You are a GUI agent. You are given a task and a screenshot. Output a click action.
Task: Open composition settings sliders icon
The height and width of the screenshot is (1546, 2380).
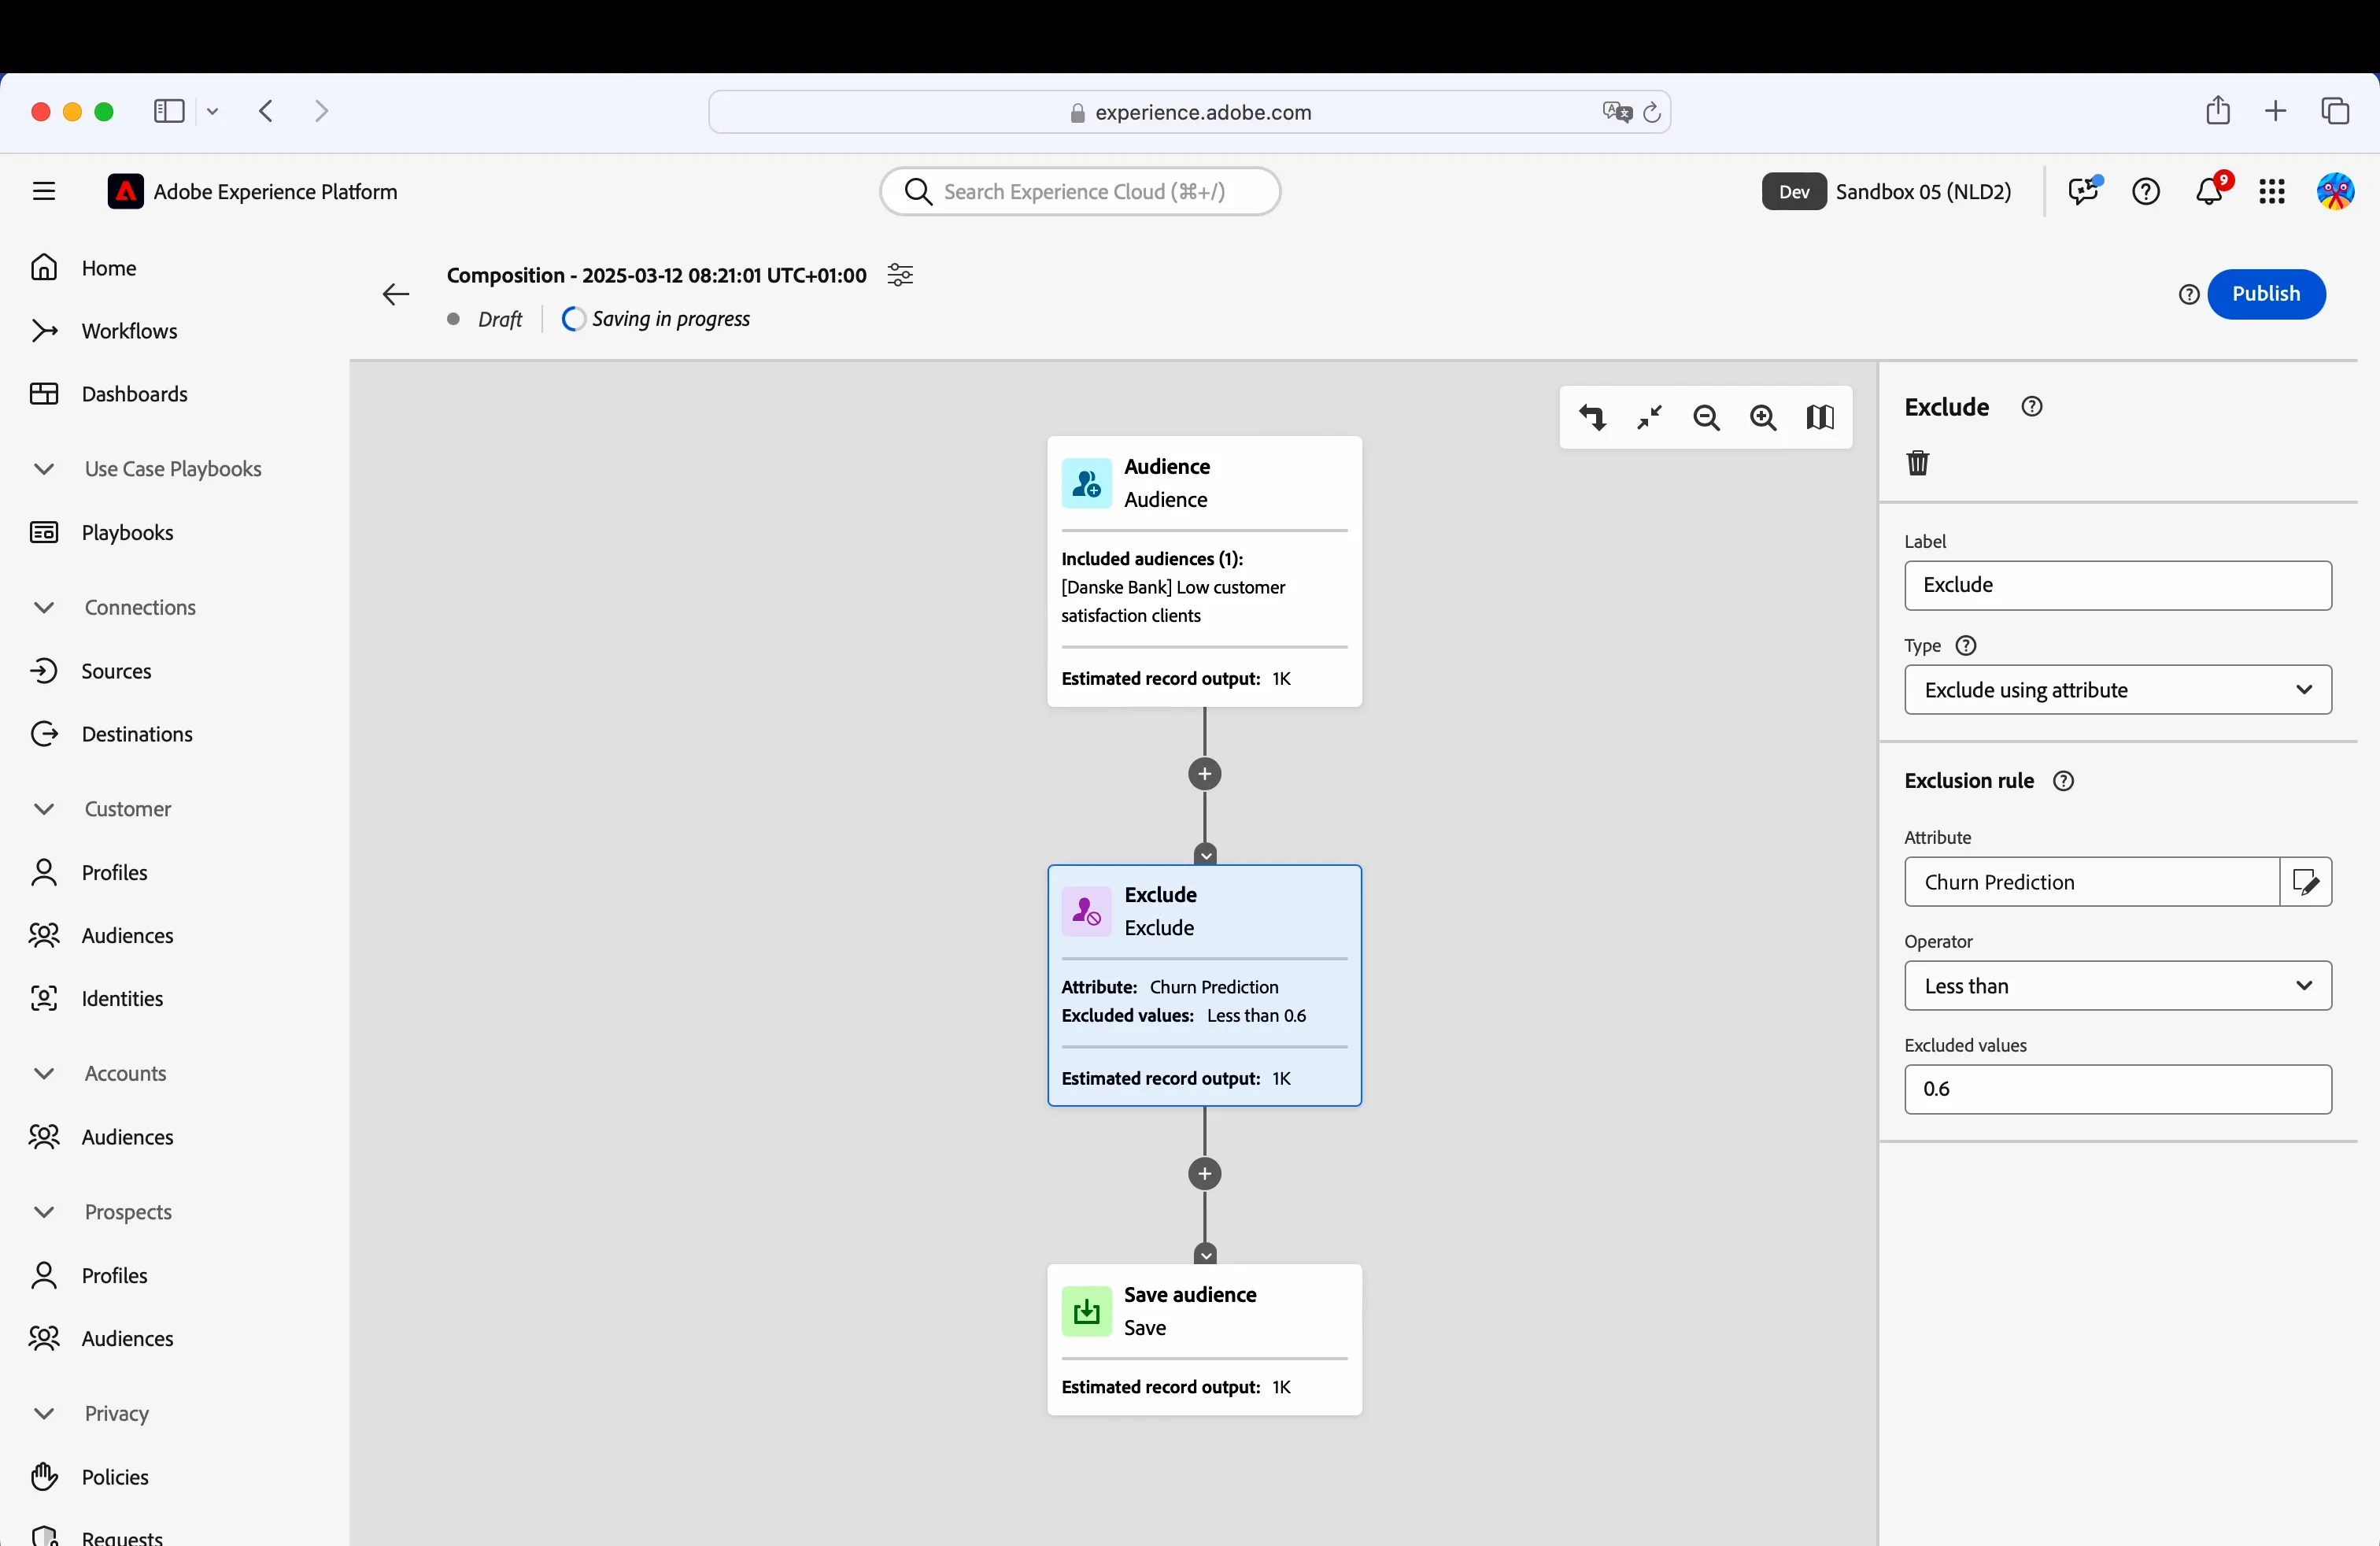point(900,275)
